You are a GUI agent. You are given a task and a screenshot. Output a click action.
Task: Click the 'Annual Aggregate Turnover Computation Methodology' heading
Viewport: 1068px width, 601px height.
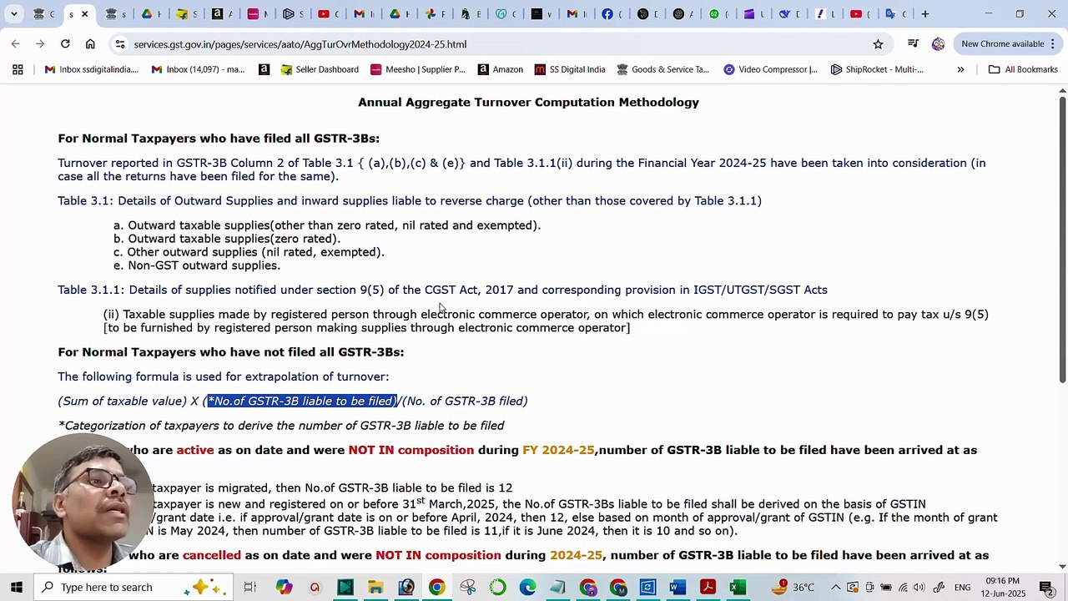528,102
